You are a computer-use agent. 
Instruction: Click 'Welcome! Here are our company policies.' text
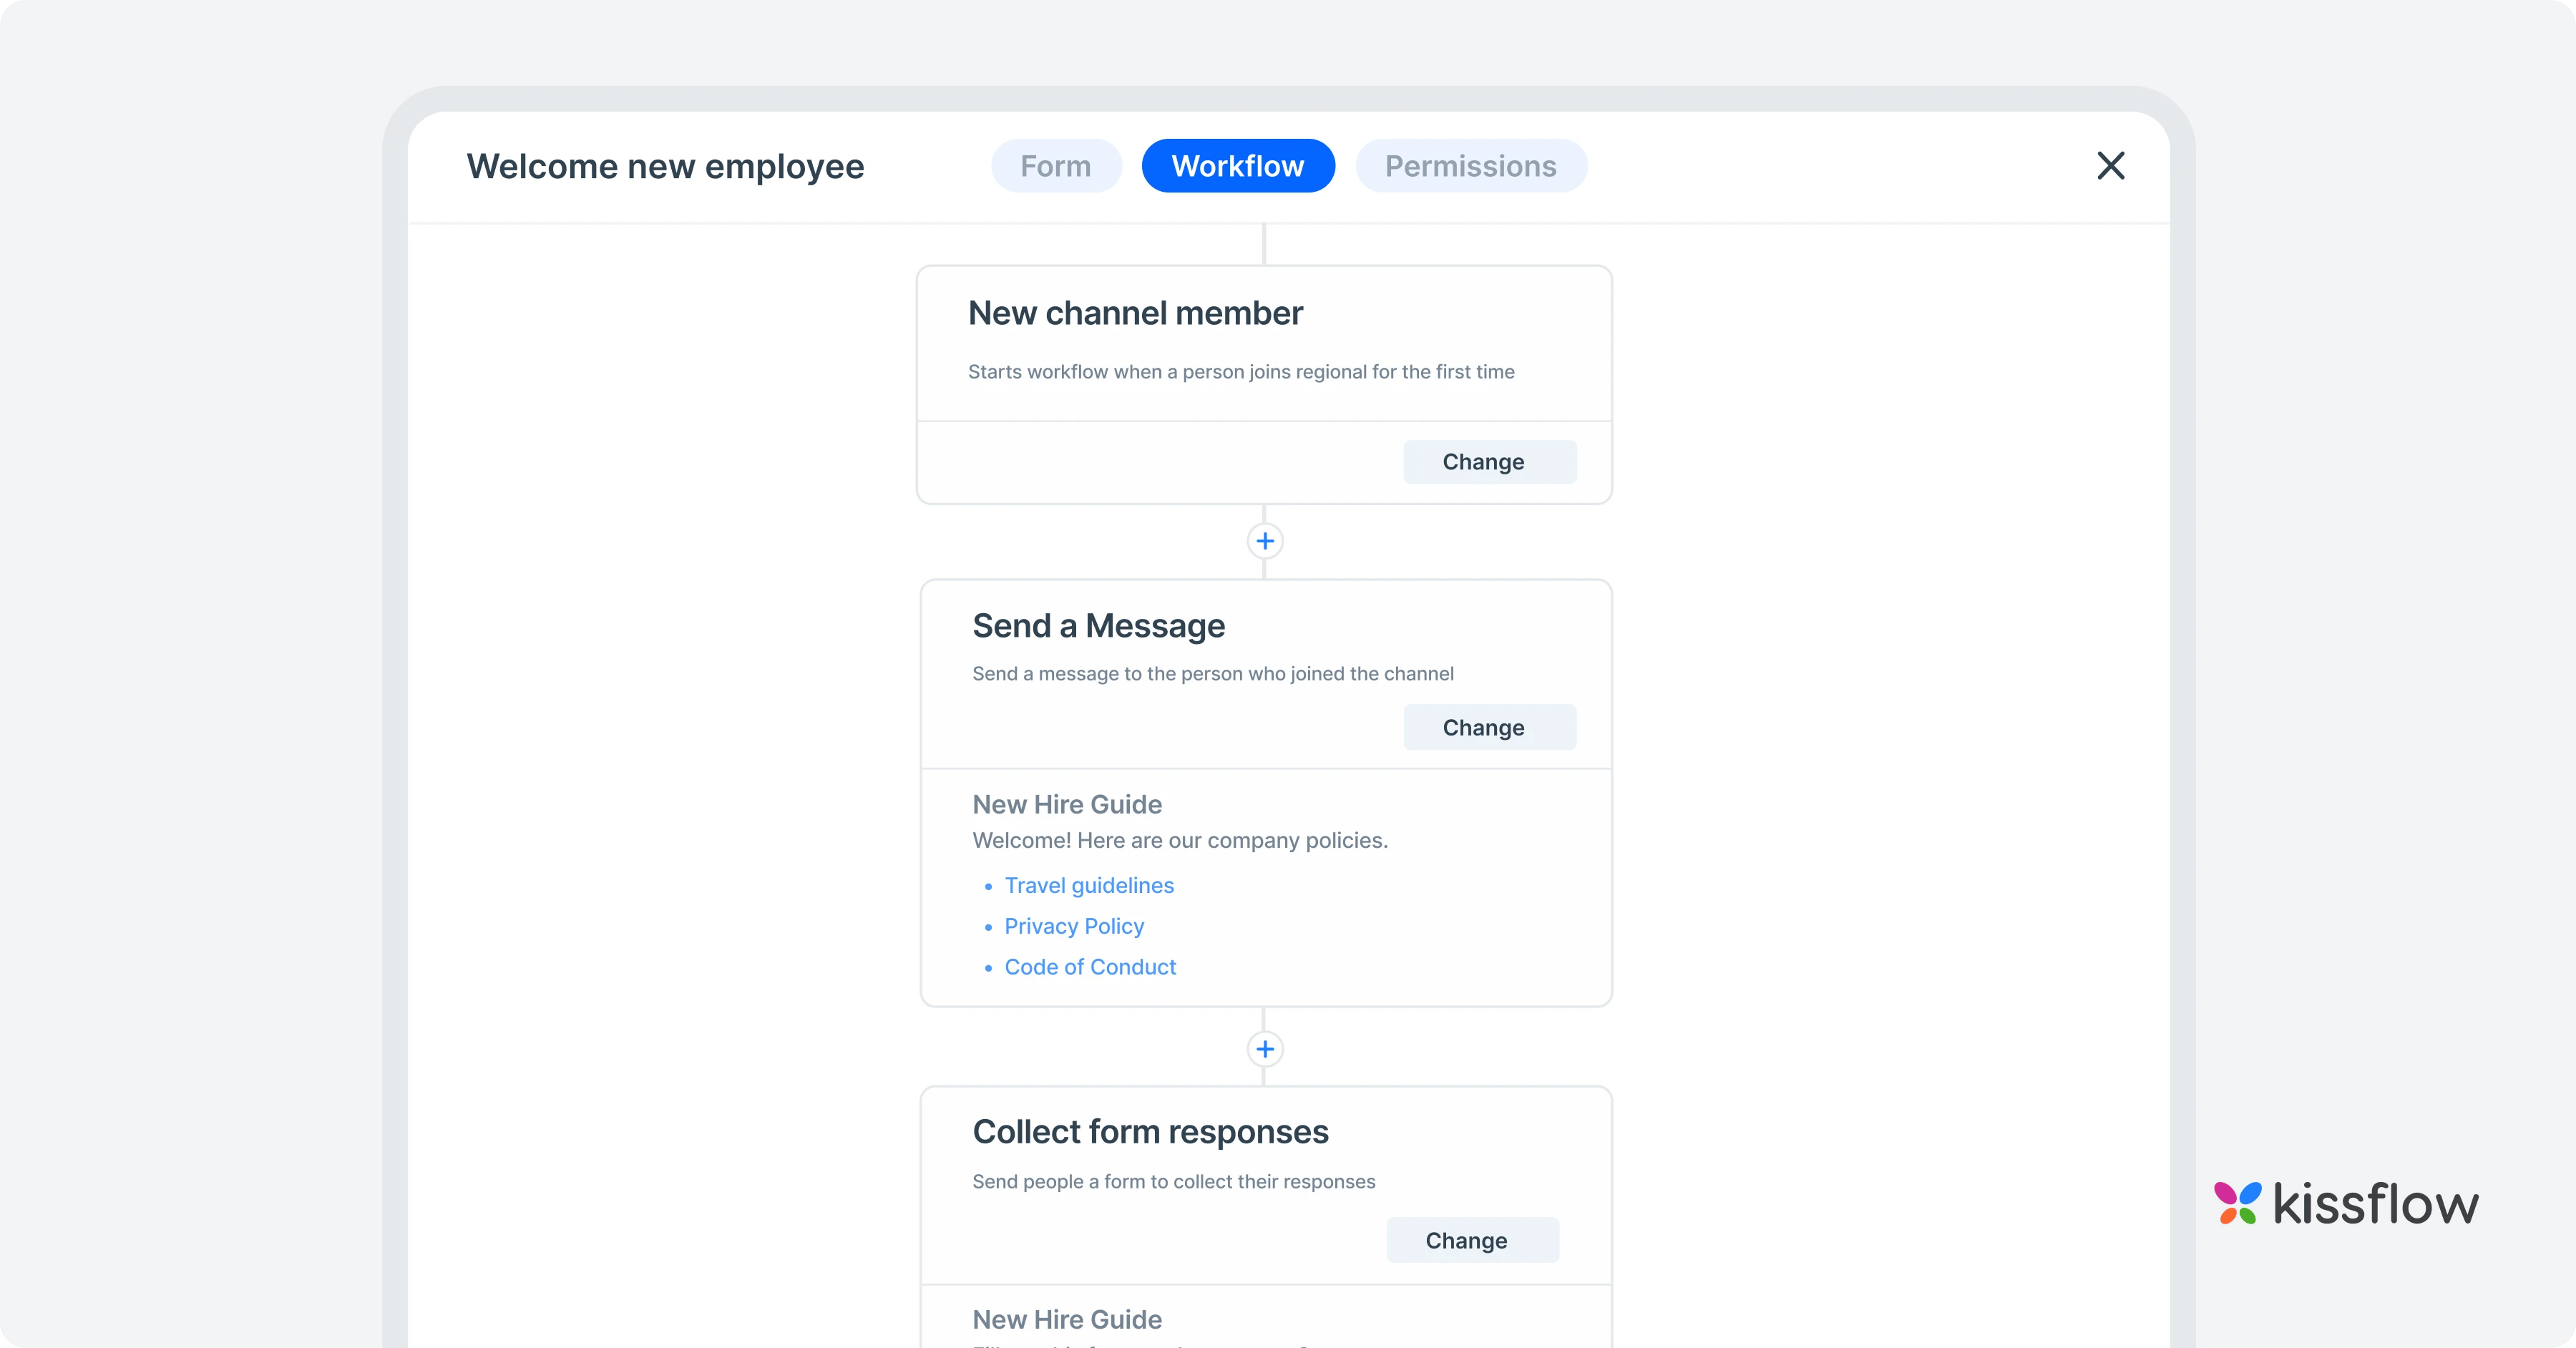coord(1180,841)
